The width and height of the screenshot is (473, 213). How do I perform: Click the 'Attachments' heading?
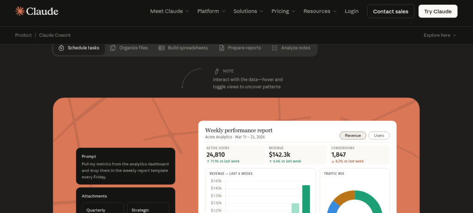coord(94,196)
